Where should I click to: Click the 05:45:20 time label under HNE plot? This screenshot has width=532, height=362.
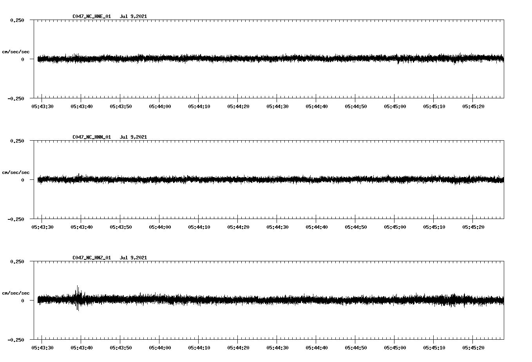click(473, 107)
